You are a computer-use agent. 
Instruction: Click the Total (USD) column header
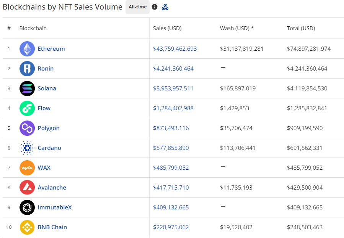tap(301, 28)
